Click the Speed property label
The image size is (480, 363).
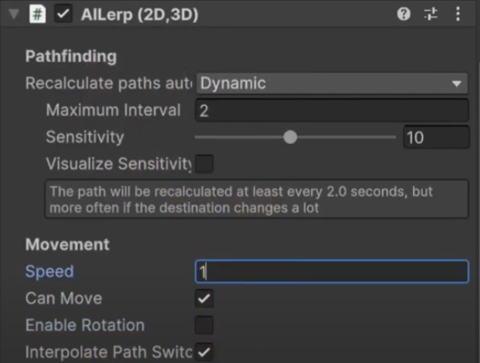(49, 271)
